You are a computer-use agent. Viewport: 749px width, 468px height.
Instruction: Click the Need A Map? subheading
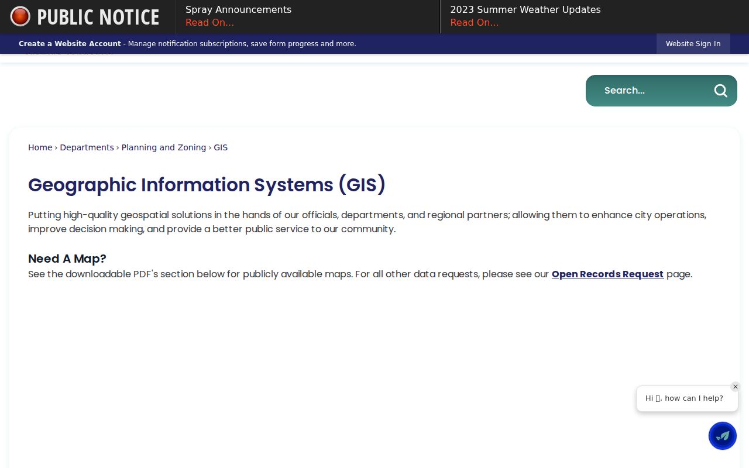click(x=67, y=259)
